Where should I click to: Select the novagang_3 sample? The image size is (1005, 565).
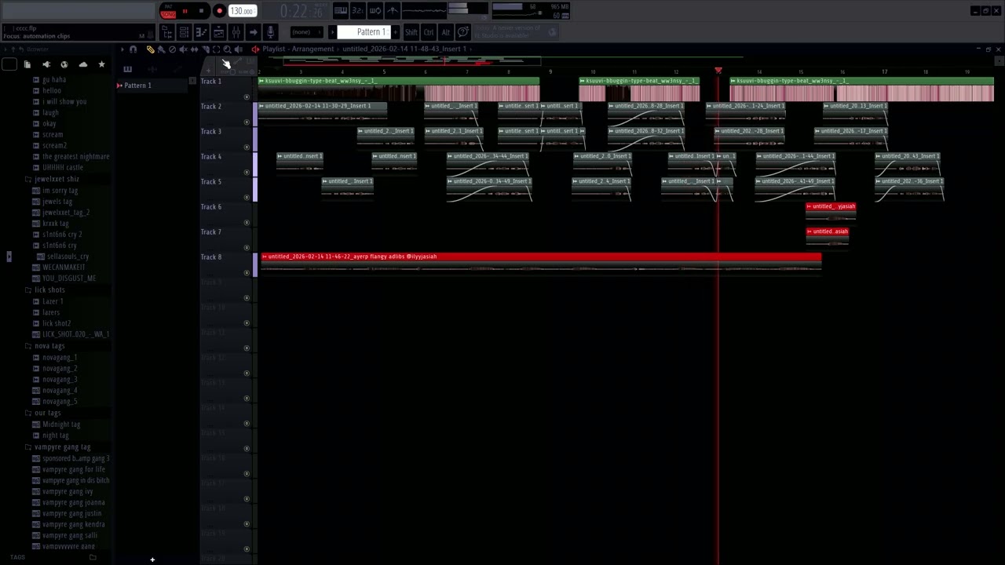(x=60, y=379)
